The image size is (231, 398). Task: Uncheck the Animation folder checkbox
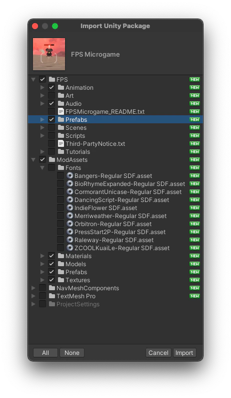pos(51,87)
